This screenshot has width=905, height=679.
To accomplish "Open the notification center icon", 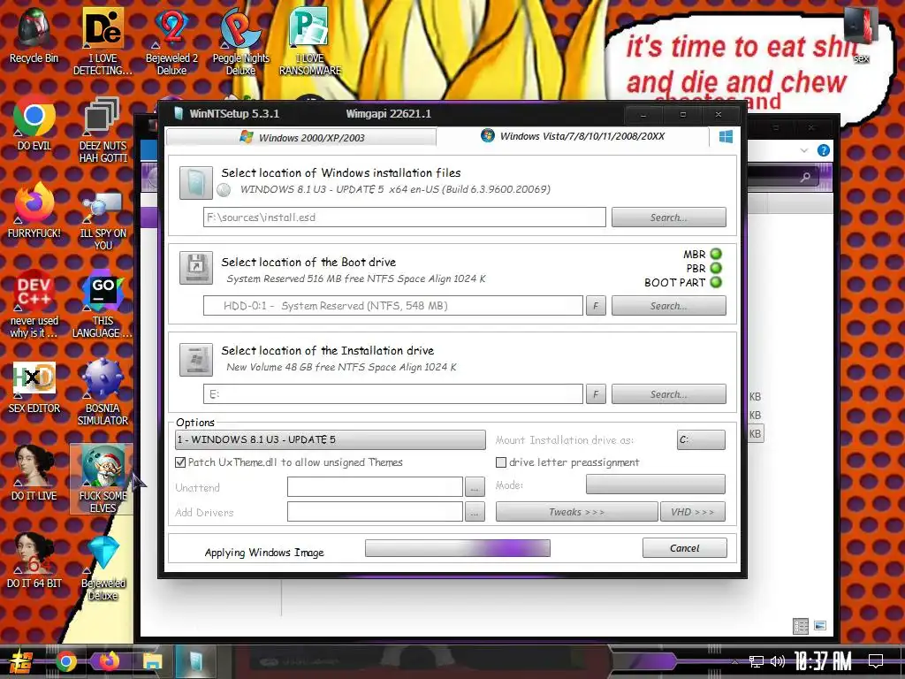I will point(876,661).
